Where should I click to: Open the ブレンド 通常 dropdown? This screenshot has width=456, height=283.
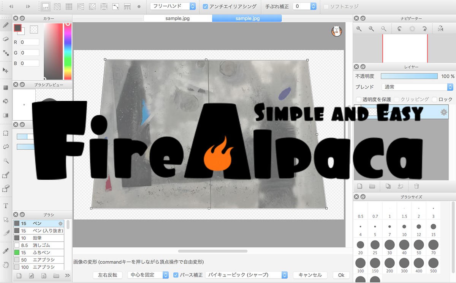click(x=417, y=87)
